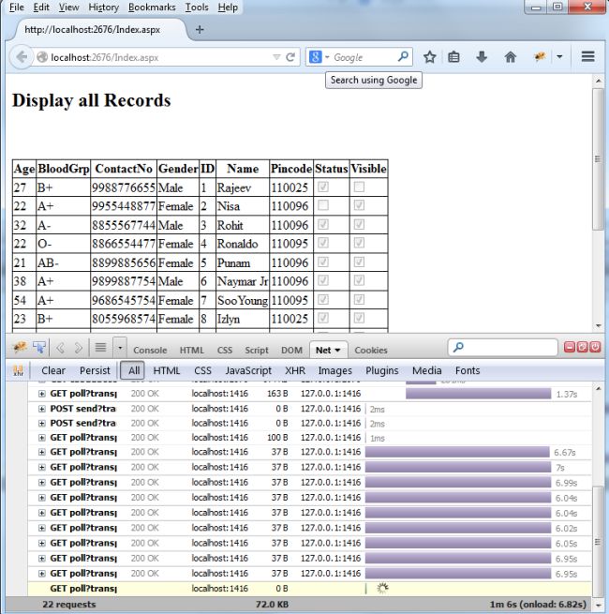Expand the 6.02s GET poll request

[42, 528]
